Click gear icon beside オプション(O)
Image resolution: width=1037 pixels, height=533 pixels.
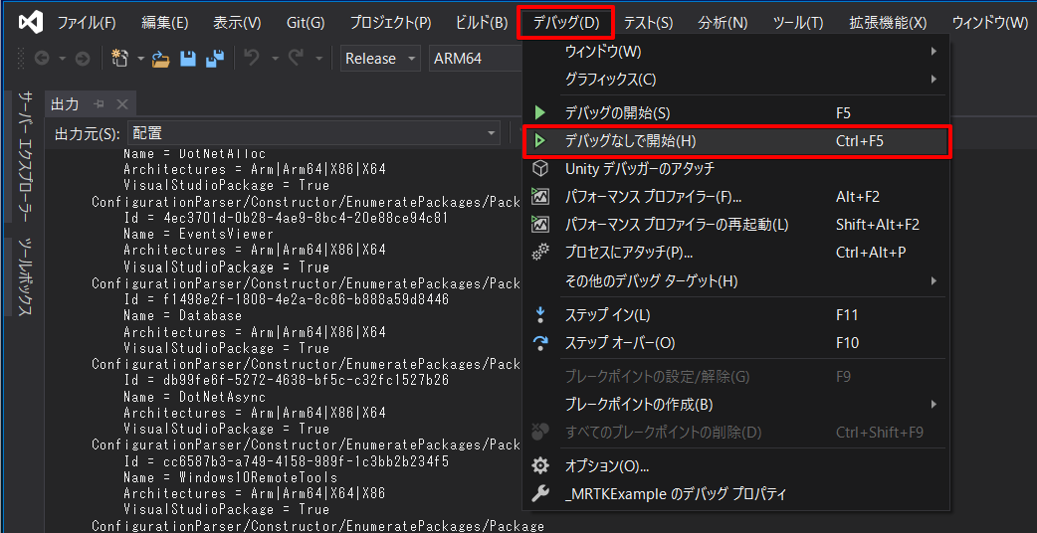click(x=540, y=466)
